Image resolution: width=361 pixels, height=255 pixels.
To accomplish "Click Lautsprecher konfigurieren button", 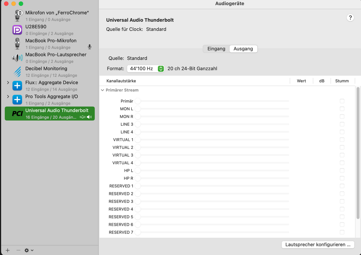I will tap(318, 245).
